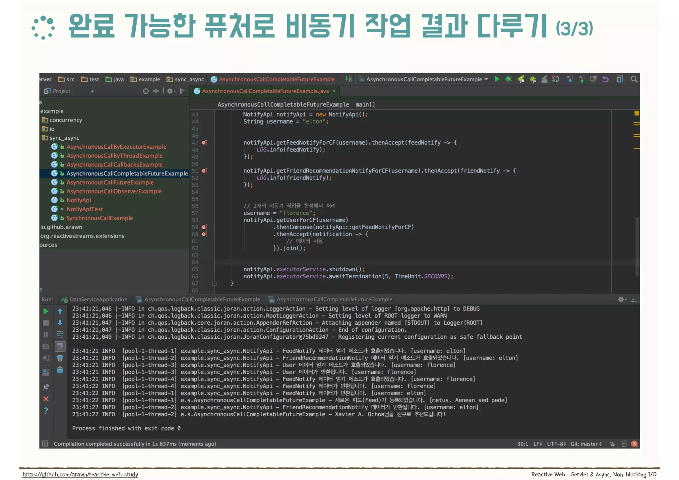Close the AsynchronousCallCompletableFutureExample.java editor tab
The width and height of the screenshot is (679, 480).
click(334, 91)
